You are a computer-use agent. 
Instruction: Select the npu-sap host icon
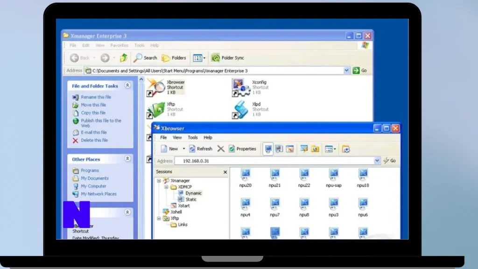(x=333, y=178)
